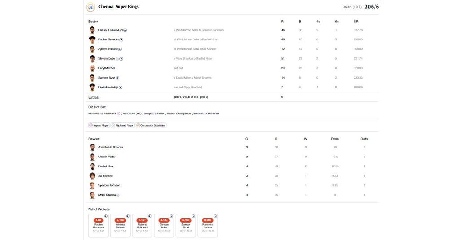Click Spencer Johnson's player photo

(92, 185)
